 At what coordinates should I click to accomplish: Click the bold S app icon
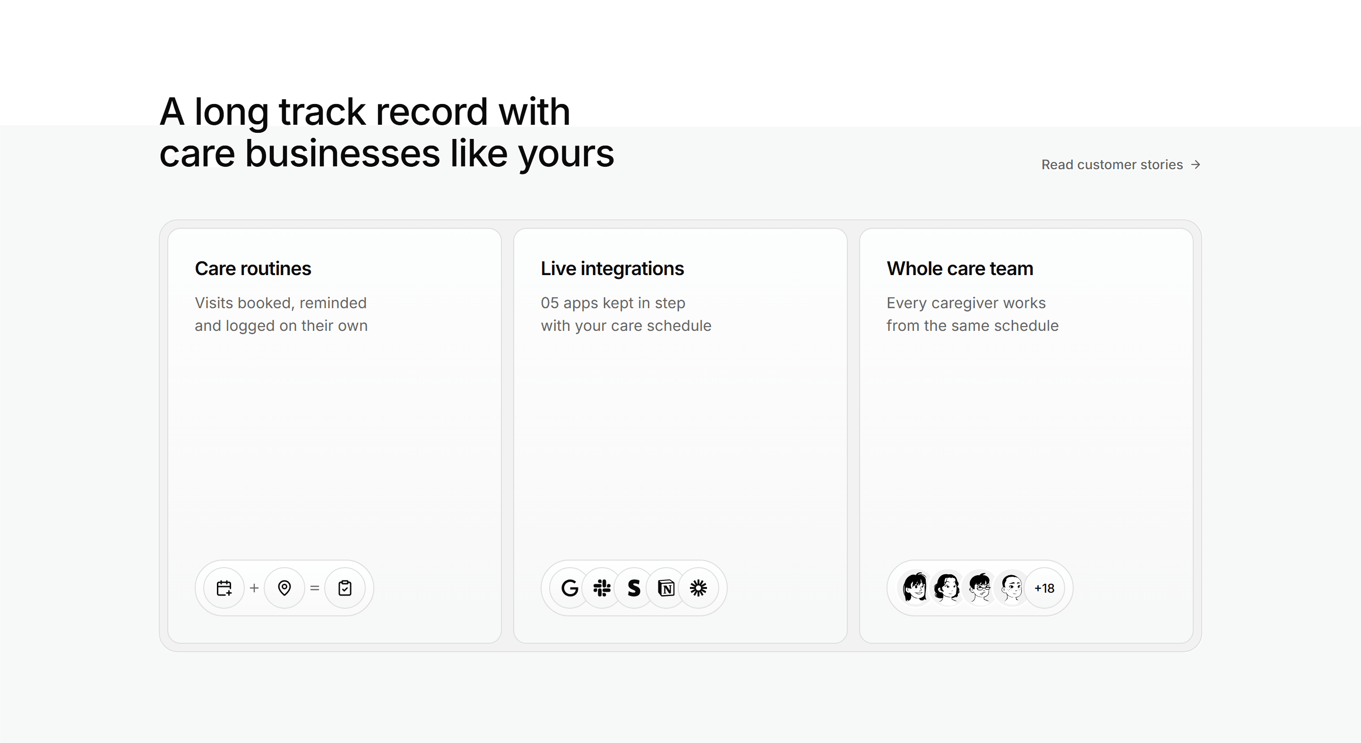[634, 587]
